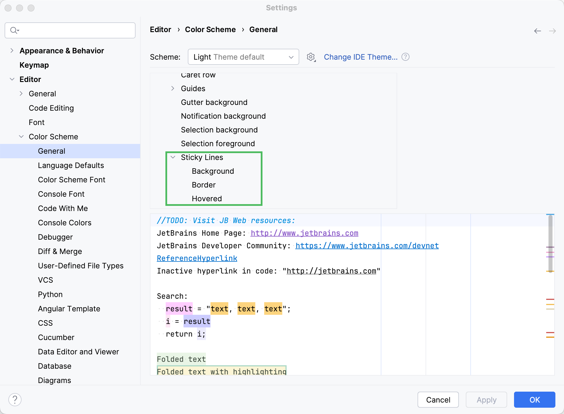Screen dimensions: 564x414
Task: Click the back navigation arrow icon
Action: (x=537, y=31)
